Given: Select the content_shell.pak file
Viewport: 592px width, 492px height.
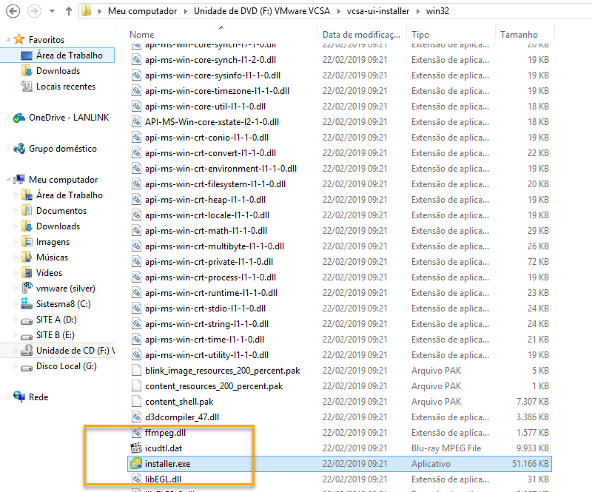Looking at the screenshot, I should pyautogui.click(x=179, y=402).
